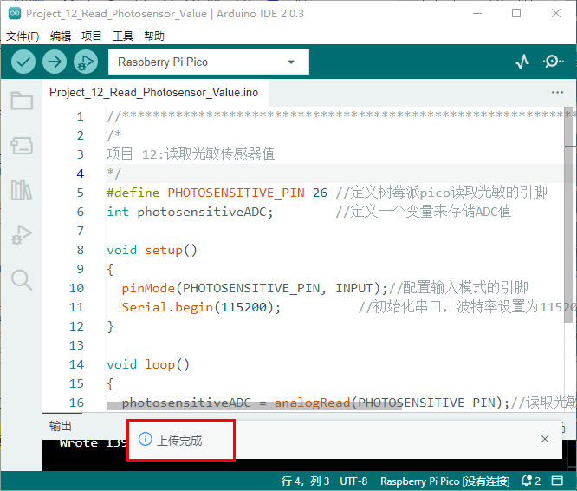577x491 pixels.
Task: Close the Arduino IDE window
Action: pyautogui.click(x=556, y=13)
